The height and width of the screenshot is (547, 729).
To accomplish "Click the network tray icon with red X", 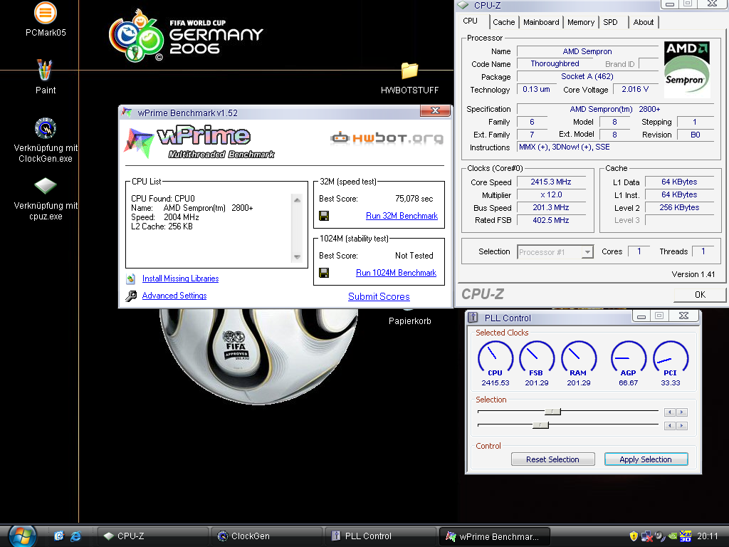I will click(646, 536).
